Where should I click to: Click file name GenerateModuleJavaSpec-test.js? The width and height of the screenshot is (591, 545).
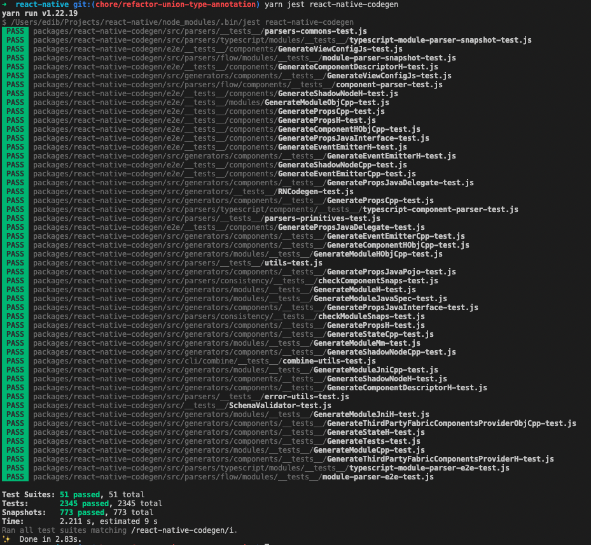380,299
